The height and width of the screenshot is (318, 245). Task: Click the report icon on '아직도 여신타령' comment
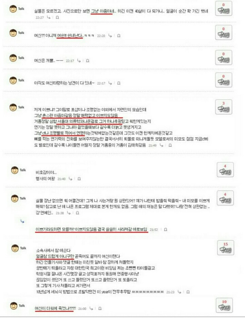(x=119, y=83)
